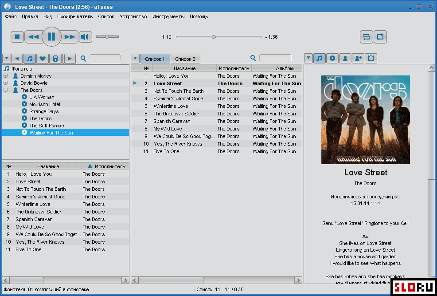Seek in the song progress slider
Image resolution: width=437 pixels, height=296 pixels.
pos(219,37)
